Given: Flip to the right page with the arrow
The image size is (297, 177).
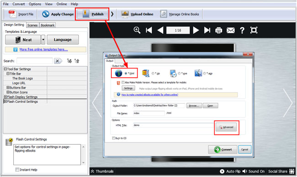Looking at the screenshot, I should pos(288,103).
